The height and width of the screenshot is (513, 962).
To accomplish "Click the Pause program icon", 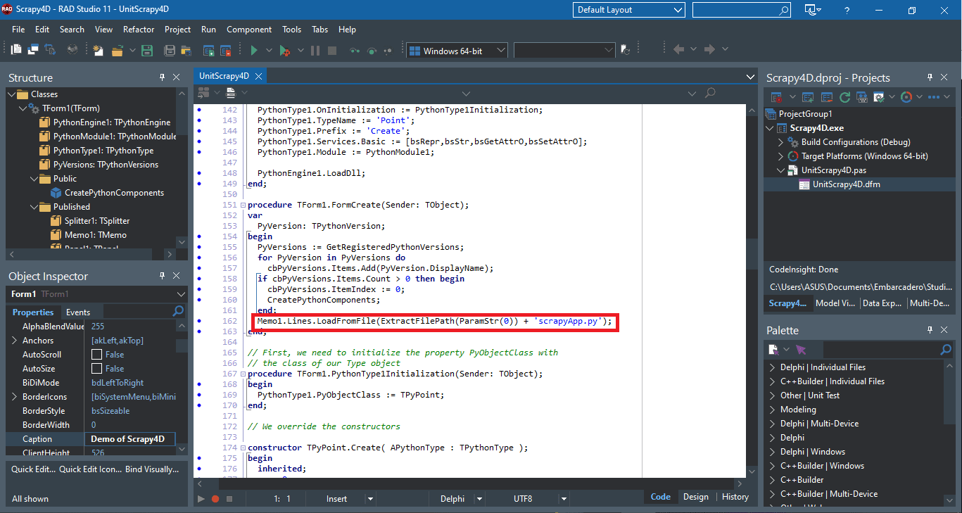I will 315,50.
